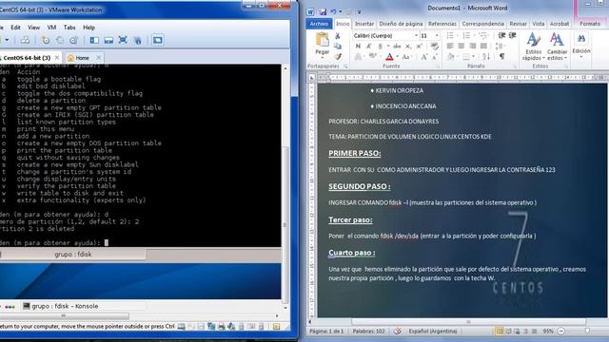
Task: Toggle show paragraph marks (¶)
Action: [502, 57]
